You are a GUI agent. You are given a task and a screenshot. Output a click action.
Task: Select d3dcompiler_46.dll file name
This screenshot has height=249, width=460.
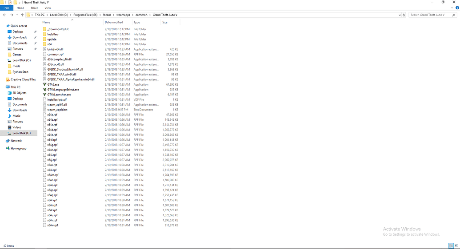point(59,59)
